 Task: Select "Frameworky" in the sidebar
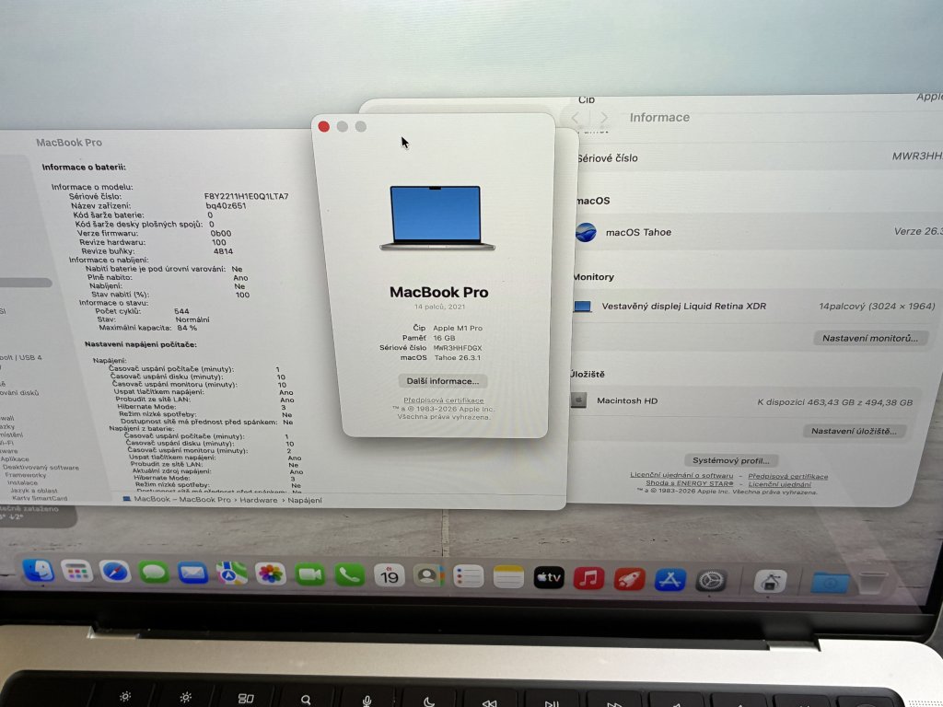tap(26, 475)
